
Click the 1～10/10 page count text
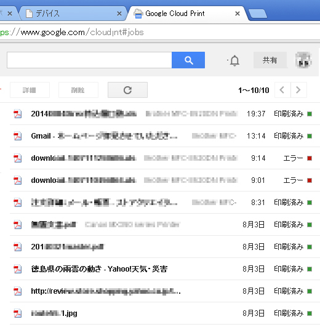coord(254,91)
